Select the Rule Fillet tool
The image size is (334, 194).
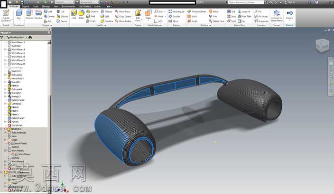tap(244, 17)
